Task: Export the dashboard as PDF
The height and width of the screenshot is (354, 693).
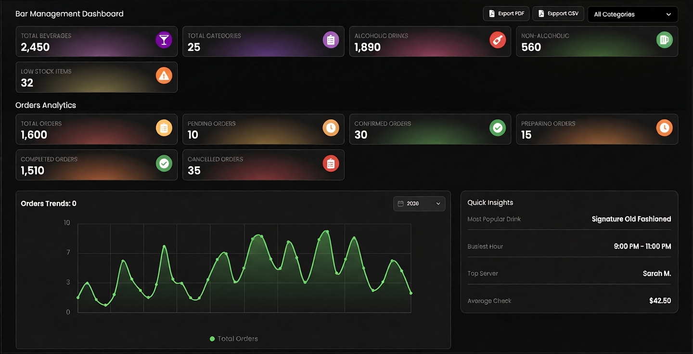Action: click(506, 13)
